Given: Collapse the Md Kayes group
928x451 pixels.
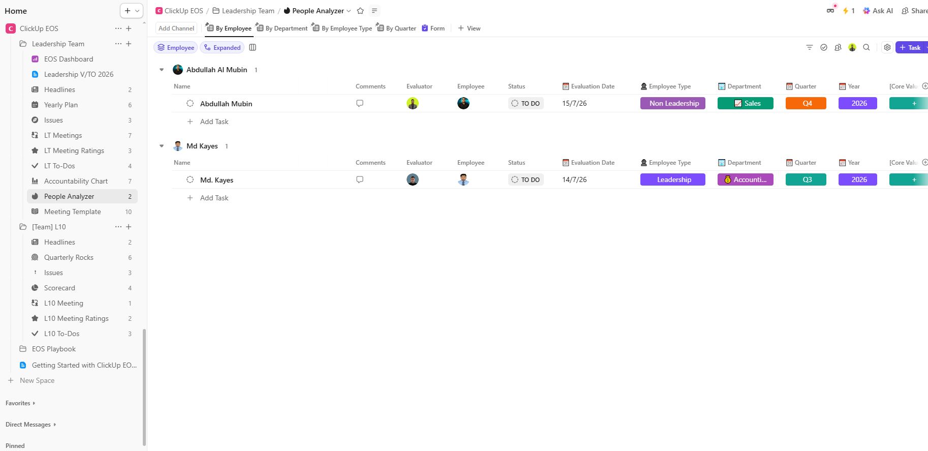Looking at the screenshot, I should point(162,146).
